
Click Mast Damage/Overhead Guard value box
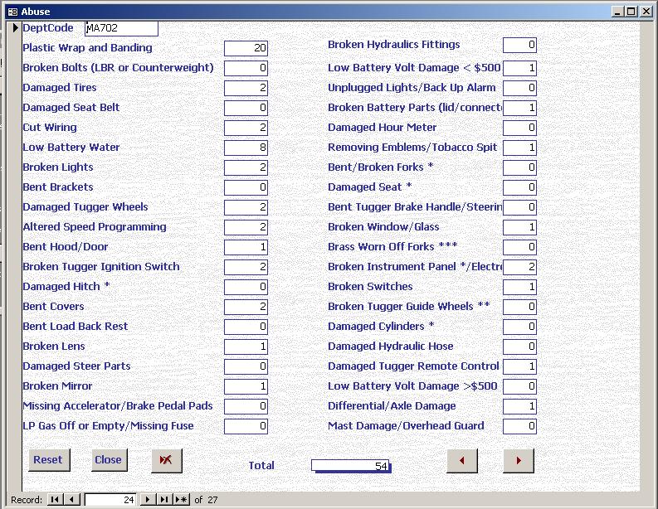pos(519,426)
